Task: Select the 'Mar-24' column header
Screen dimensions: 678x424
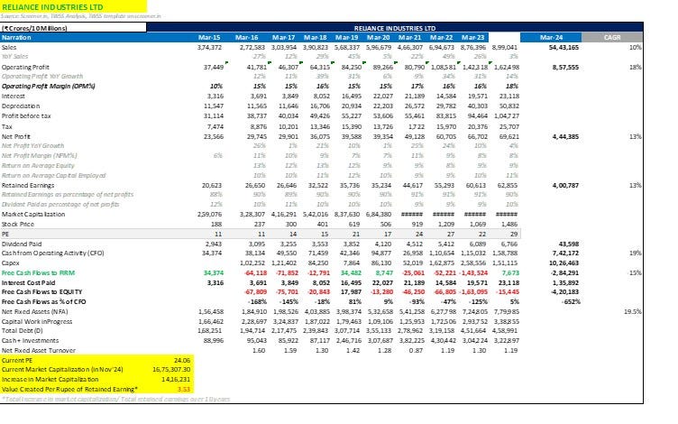Action: click(551, 38)
